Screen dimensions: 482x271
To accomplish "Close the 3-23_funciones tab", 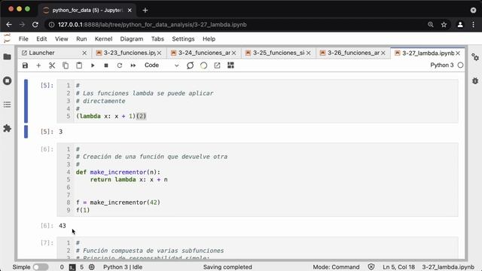I will pos(159,53).
